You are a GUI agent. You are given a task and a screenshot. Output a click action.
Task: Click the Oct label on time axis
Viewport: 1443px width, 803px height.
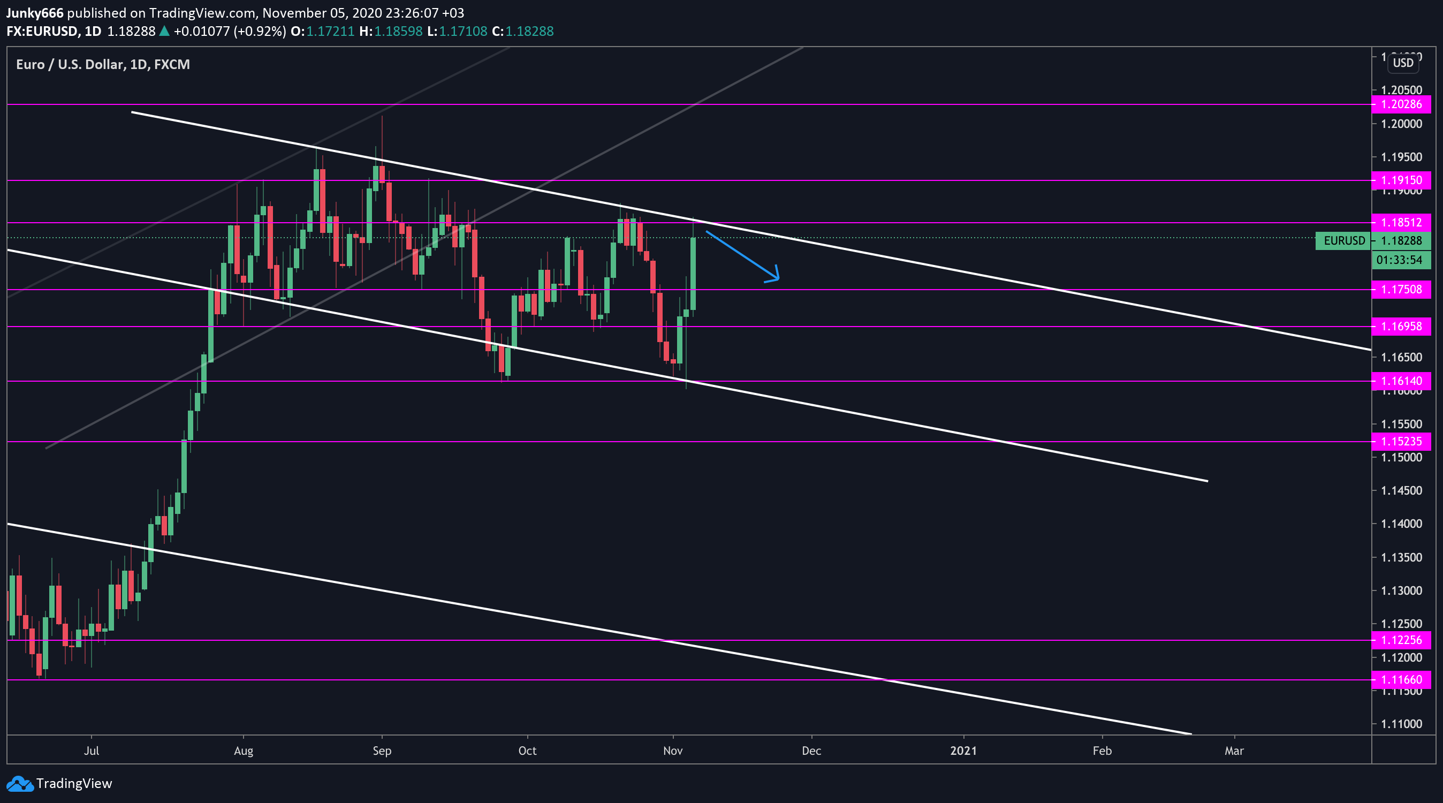(528, 751)
